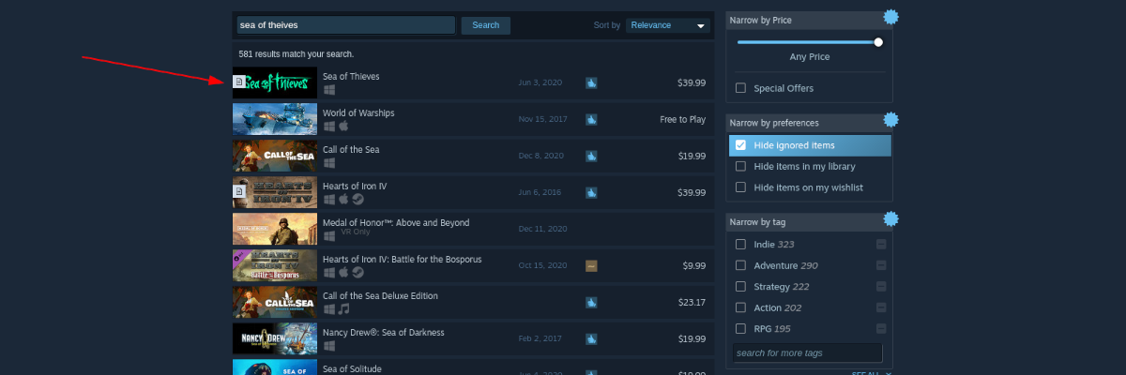Click the 'Free to Play' price label
This screenshot has width=1126, height=375.
(x=683, y=119)
